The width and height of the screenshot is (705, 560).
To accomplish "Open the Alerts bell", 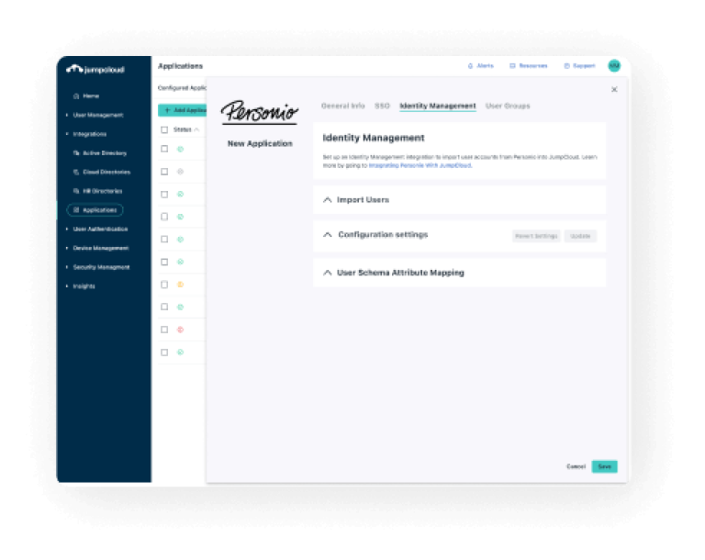I will point(481,66).
